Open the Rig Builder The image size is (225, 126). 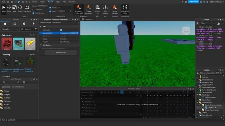pos(105,9)
